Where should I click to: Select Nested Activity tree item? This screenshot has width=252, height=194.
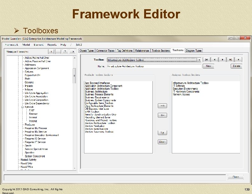point(28,160)
